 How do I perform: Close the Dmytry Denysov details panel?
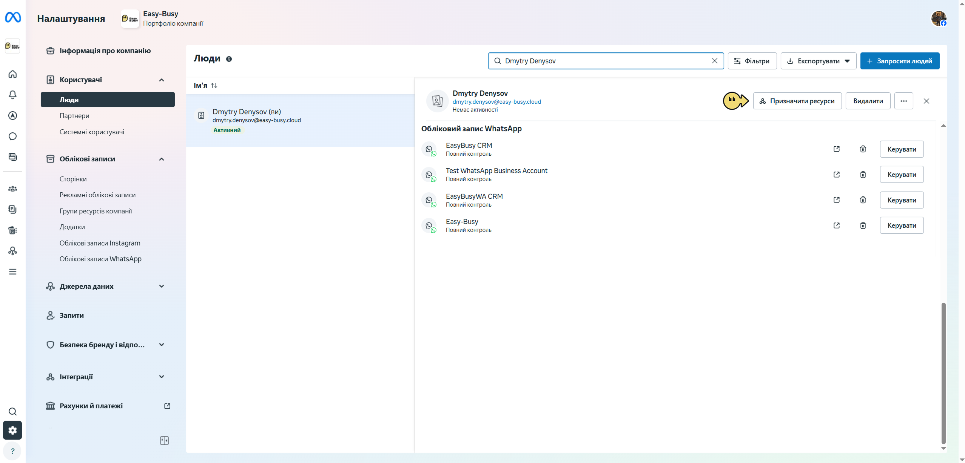tap(926, 101)
